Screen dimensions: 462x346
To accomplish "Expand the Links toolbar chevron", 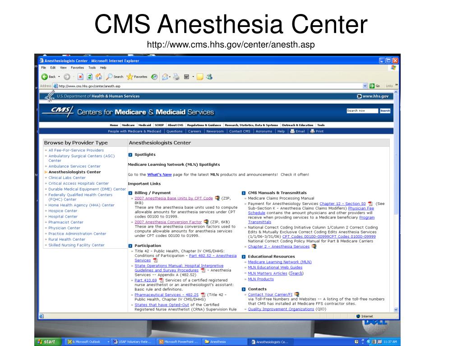I will 397,85.
